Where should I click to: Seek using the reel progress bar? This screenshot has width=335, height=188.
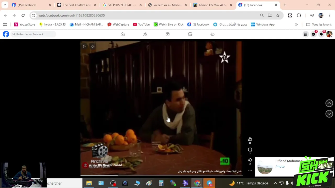(161, 175)
